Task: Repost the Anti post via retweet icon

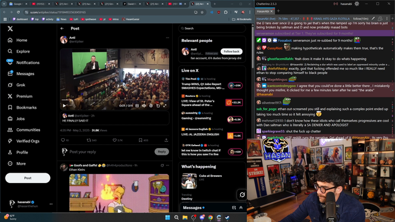Action: [x=89, y=140]
